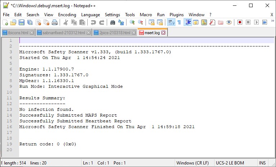The image size is (276, 167).
Task: Open the Encoding menu
Action: pos(67,15)
